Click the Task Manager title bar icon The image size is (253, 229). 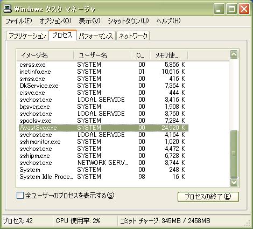(x=8, y=9)
